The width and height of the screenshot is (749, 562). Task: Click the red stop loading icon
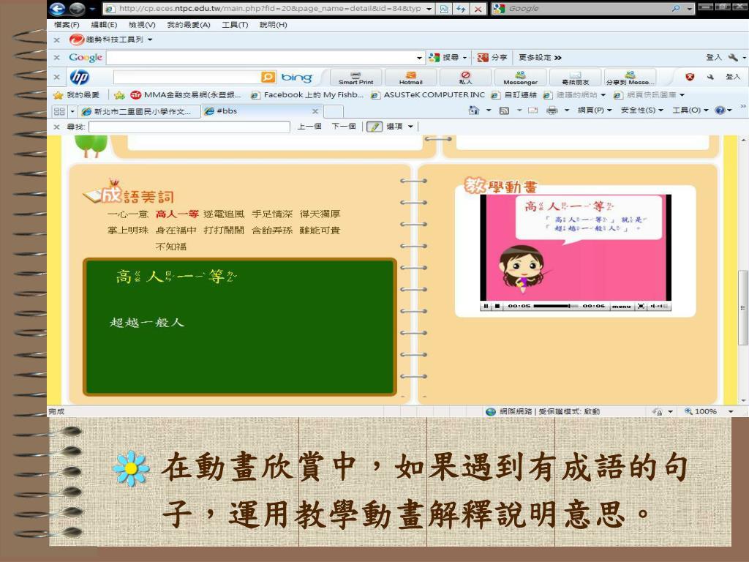point(478,9)
